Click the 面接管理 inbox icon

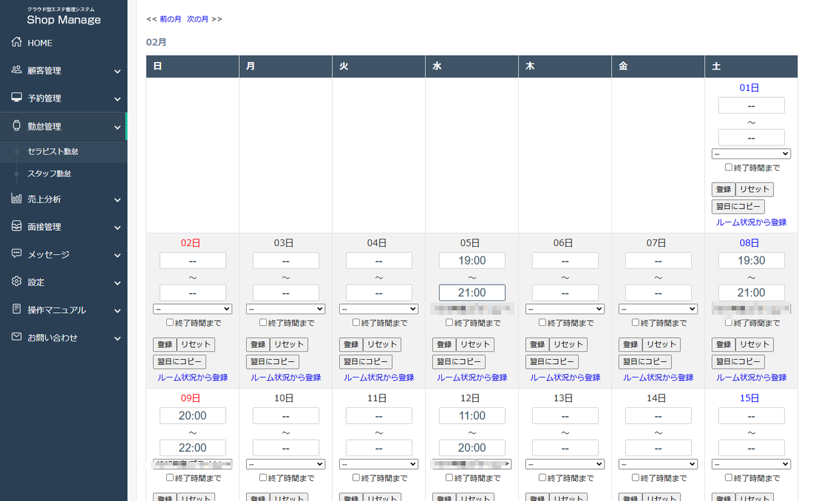(17, 227)
